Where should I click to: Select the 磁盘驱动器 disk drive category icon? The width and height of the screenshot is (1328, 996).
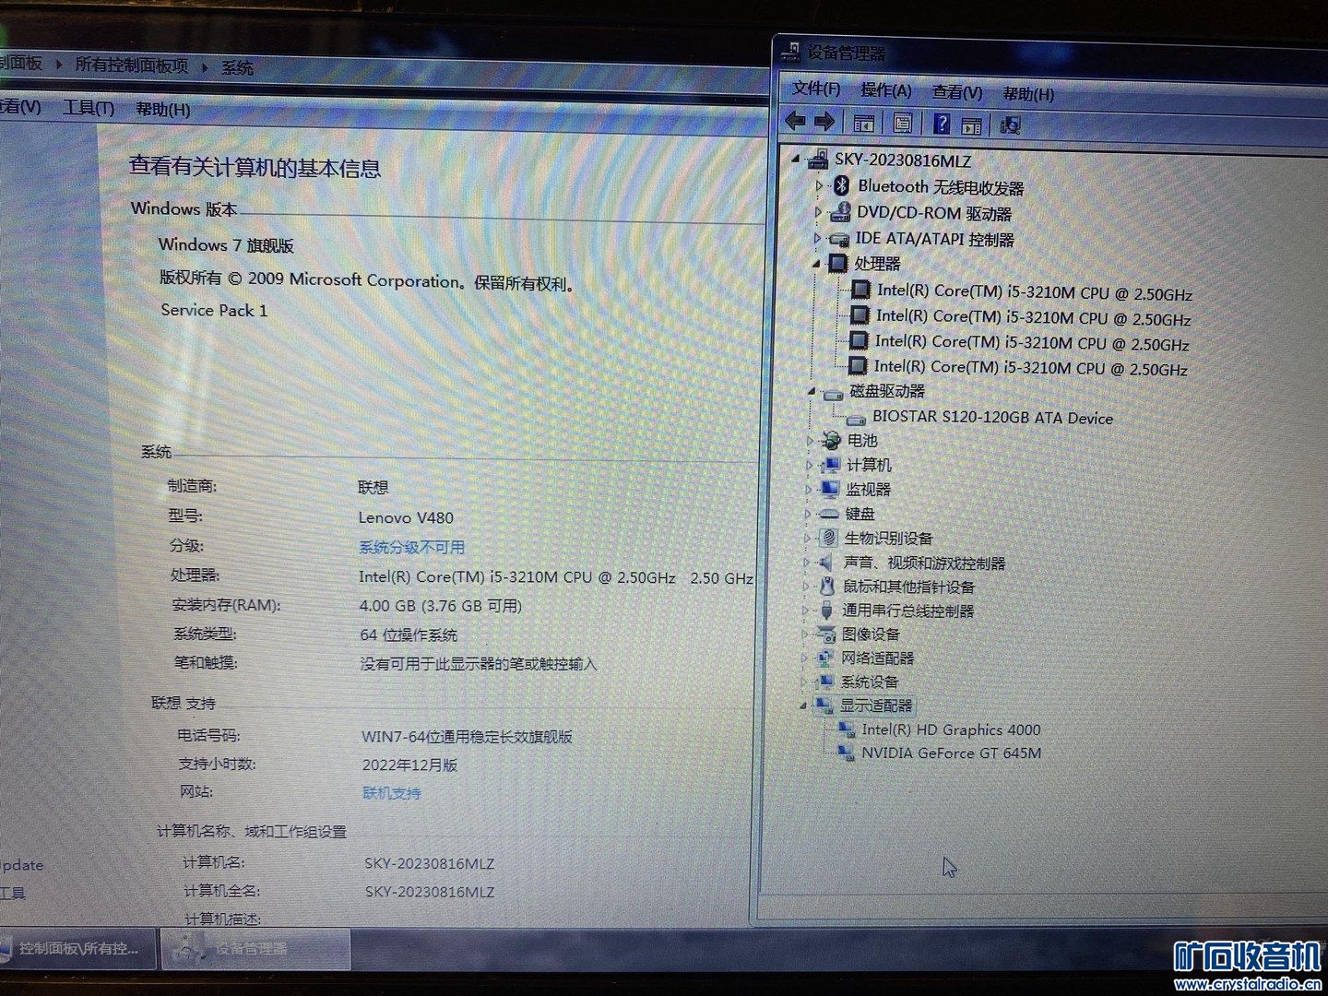pos(834,393)
